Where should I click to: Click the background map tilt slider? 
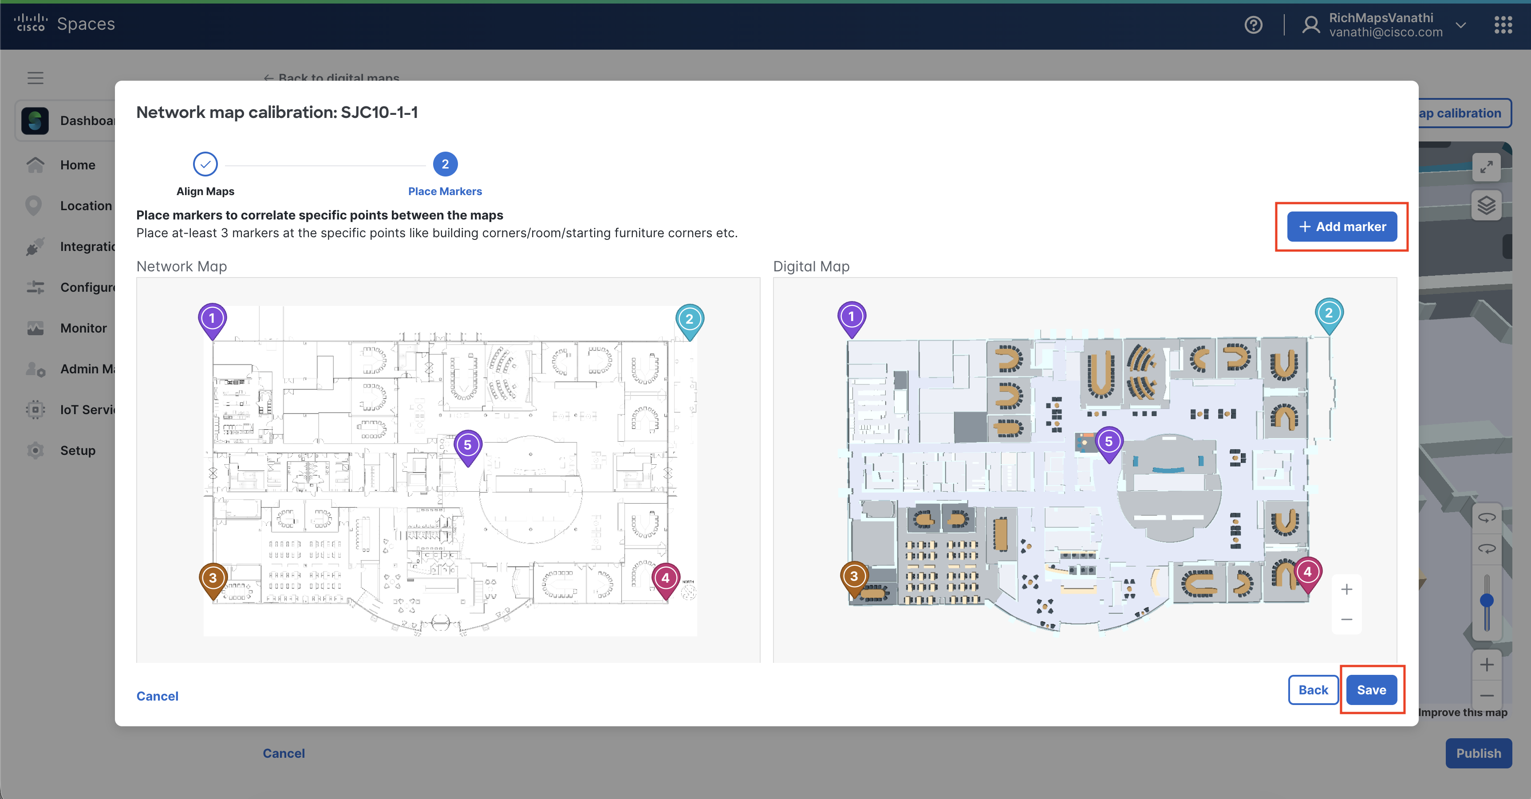(x=1487, y=601)
